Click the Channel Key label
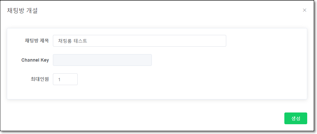This screenshot has width=317, height=134. tap(35, 60)
